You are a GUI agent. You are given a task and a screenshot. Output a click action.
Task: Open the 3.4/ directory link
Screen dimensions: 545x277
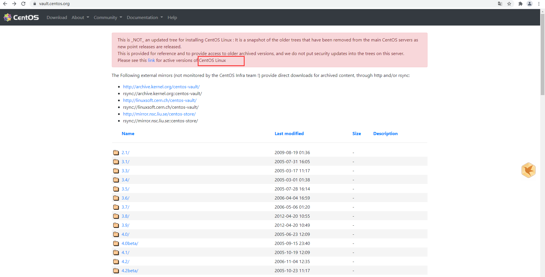point(125,180)
